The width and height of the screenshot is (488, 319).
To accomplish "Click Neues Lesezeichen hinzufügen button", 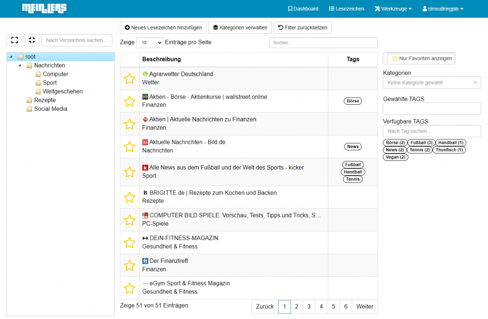I will click(163, 28).
